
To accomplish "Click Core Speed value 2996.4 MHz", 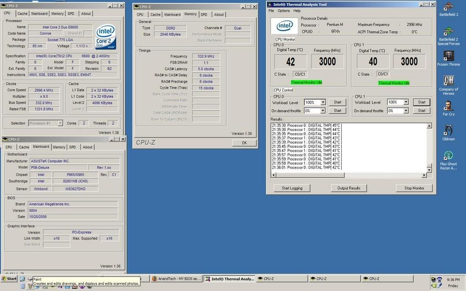I will (x=44, y=90).
